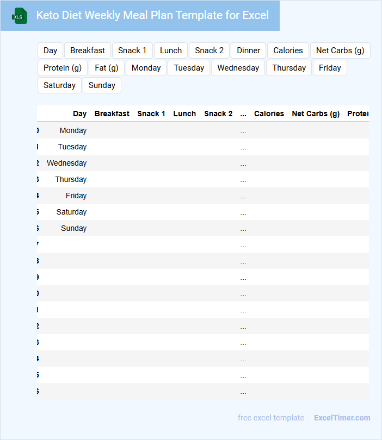Viewport: 382px width, 440px height.
Task: Click the Friday table cell
Action: [76, 196]
